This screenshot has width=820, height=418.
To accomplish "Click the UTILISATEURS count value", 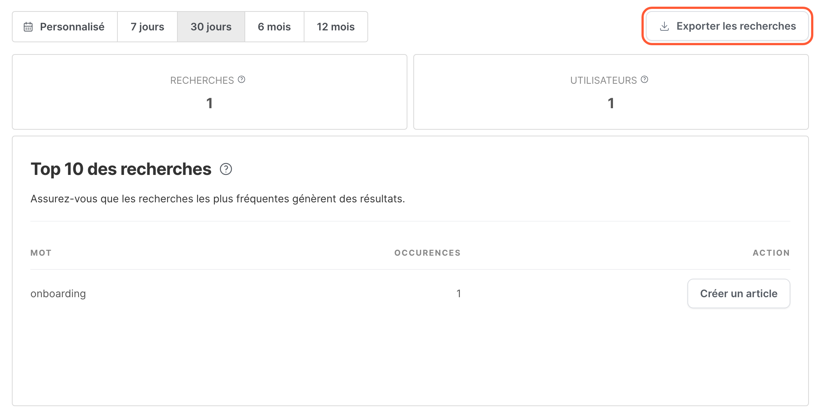I will 611,103.
